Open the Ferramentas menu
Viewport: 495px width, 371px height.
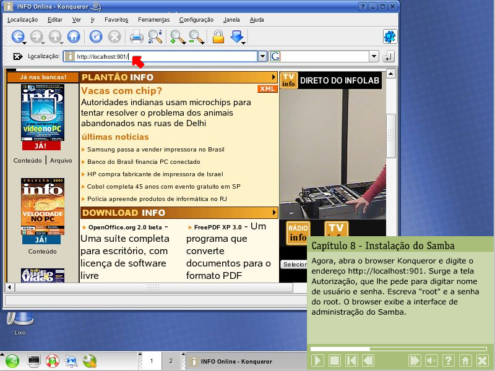(x=153, y=20)
